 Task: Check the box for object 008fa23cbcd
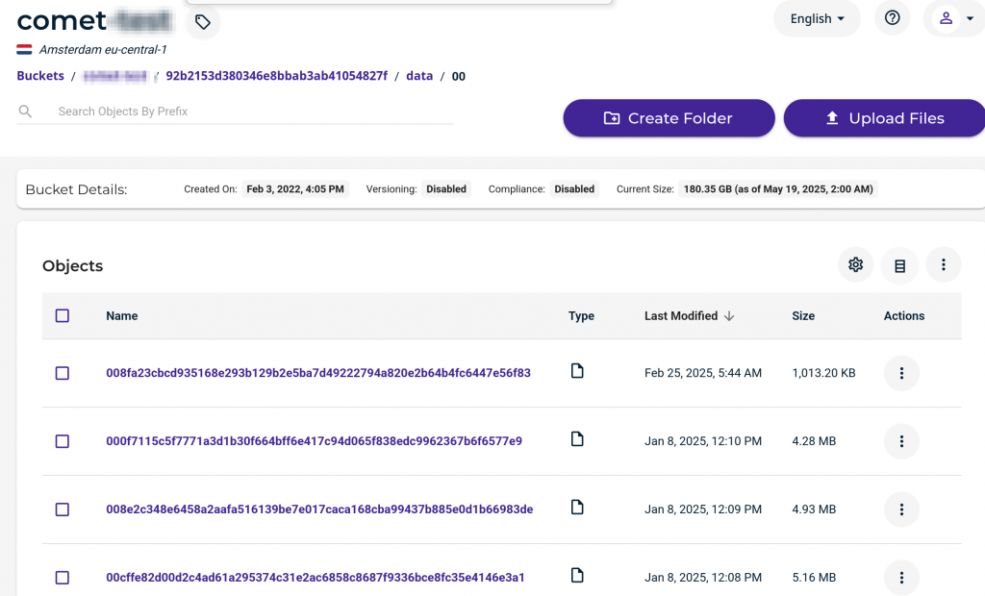[63, 373]
